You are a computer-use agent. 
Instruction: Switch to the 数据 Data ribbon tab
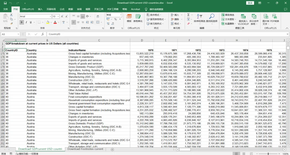[x=71, y=9]
